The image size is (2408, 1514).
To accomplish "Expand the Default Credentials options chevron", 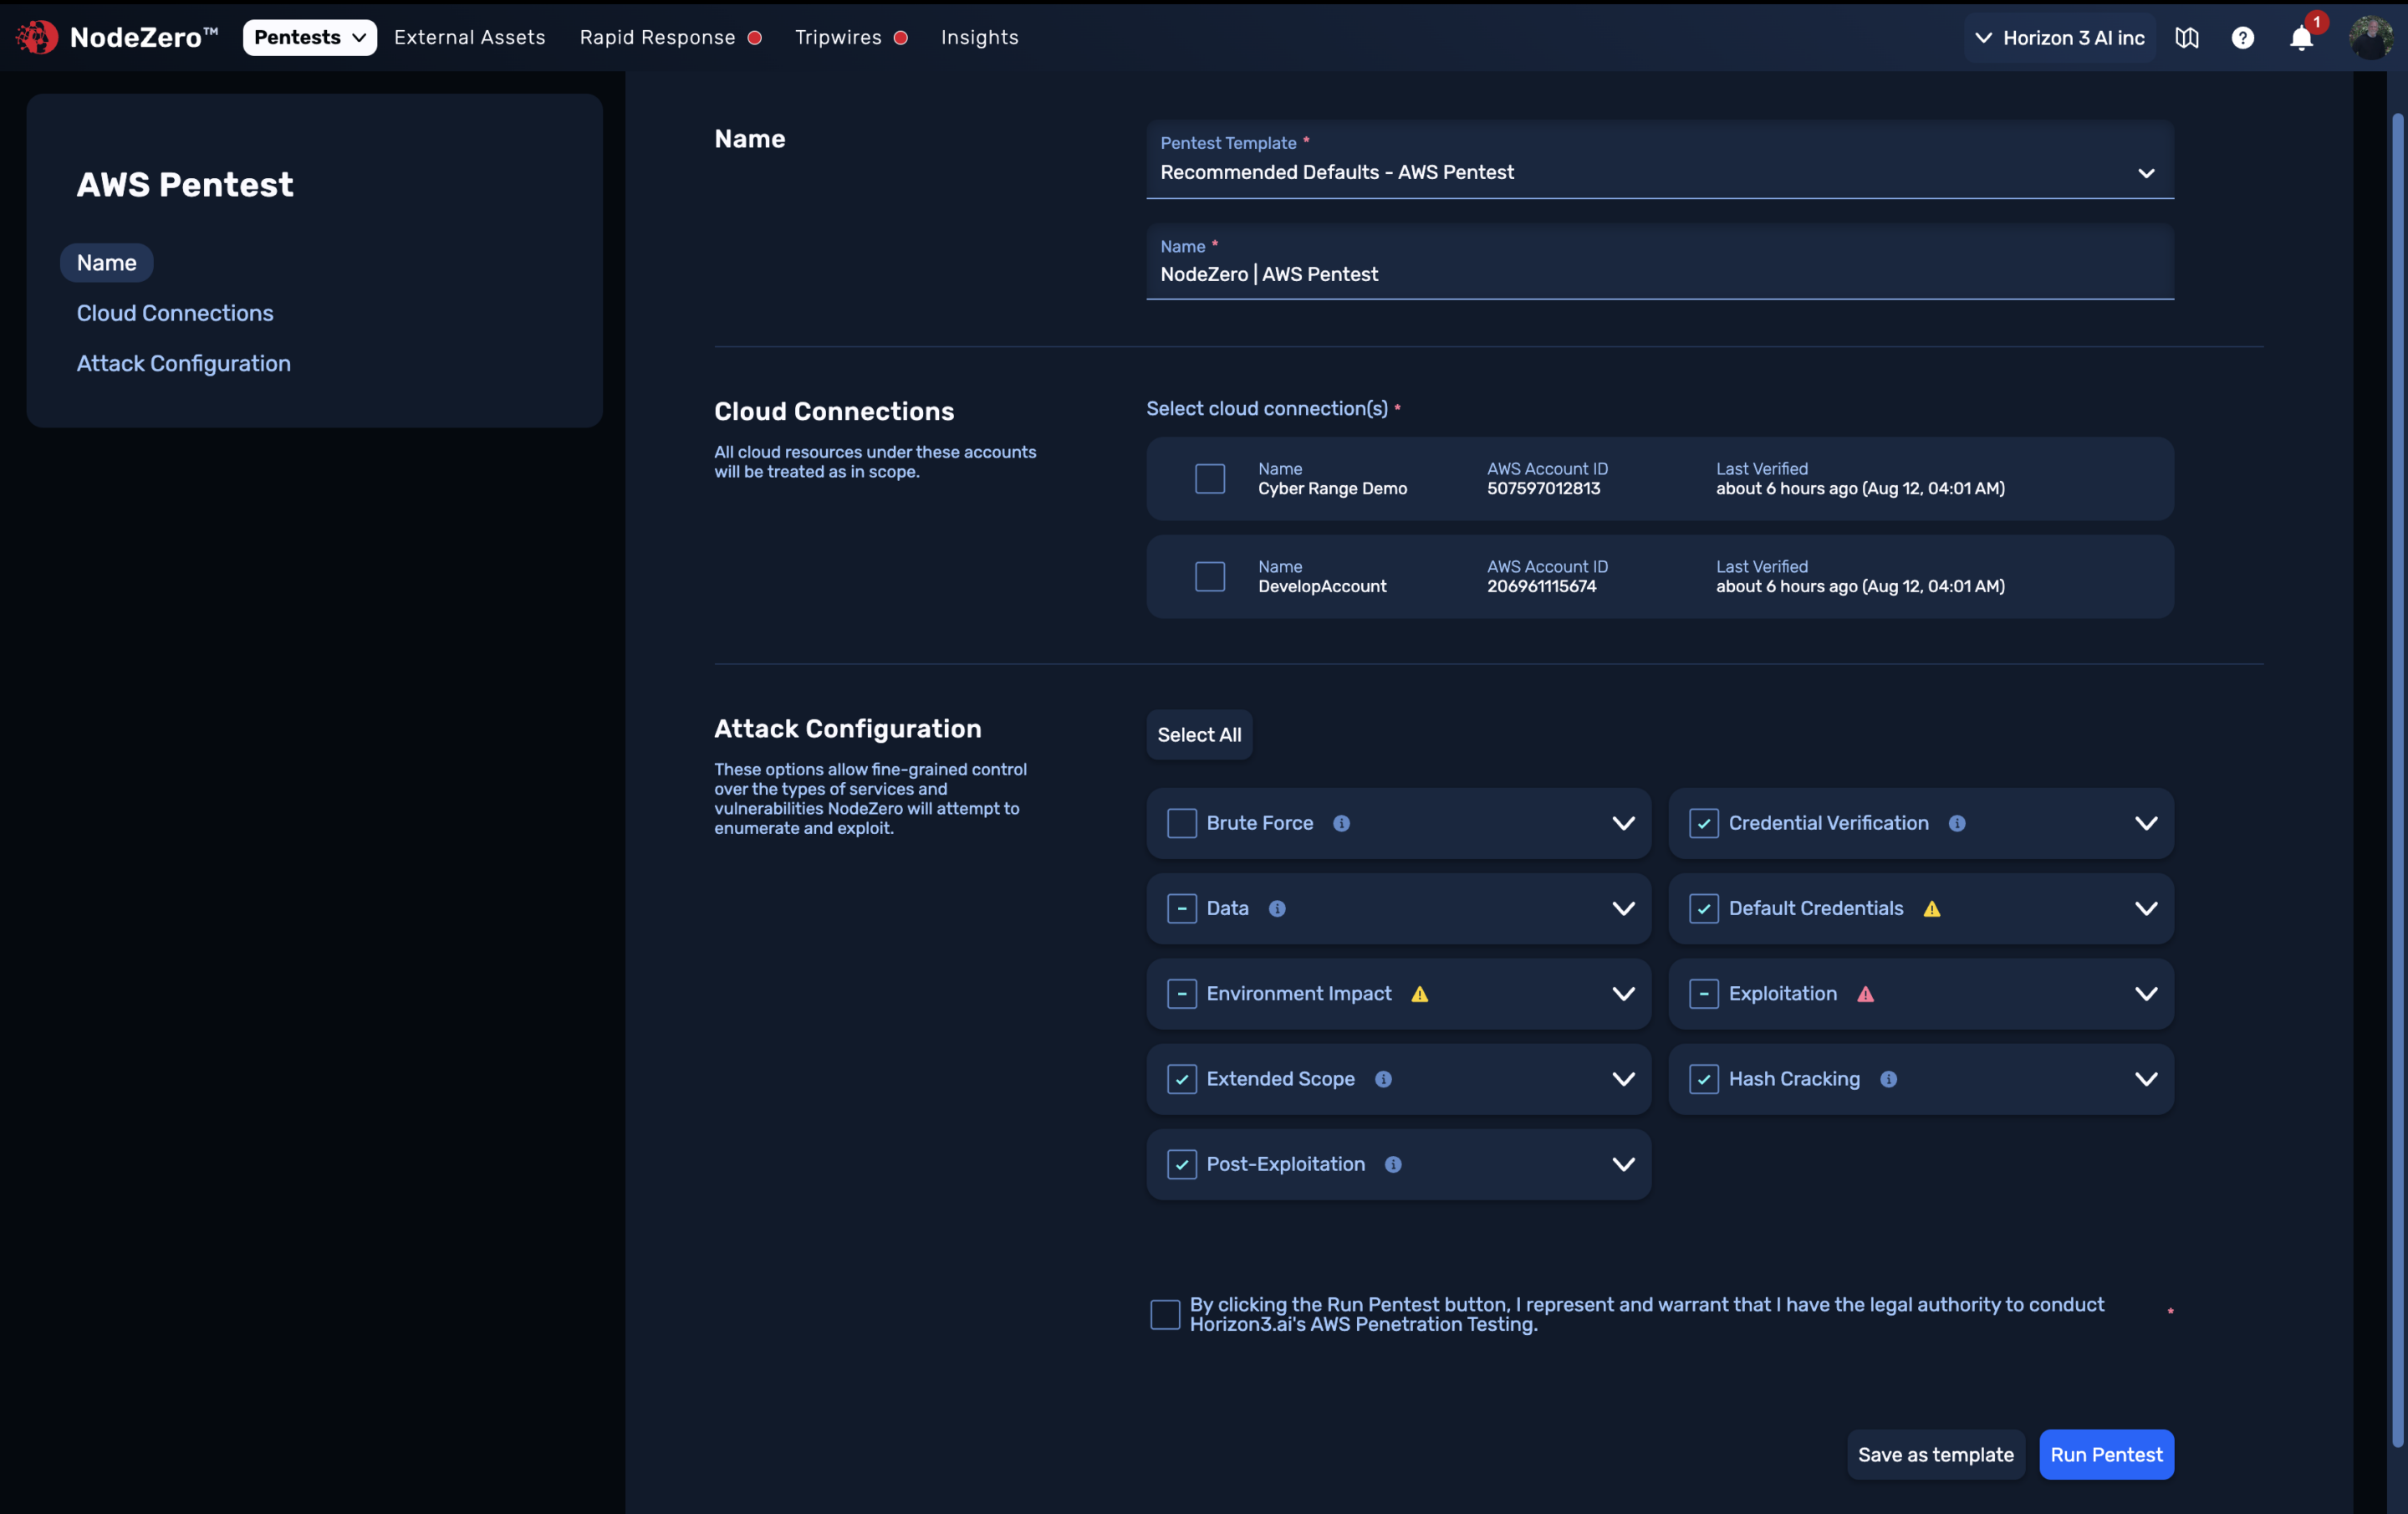I will [x=2146, y=908].
